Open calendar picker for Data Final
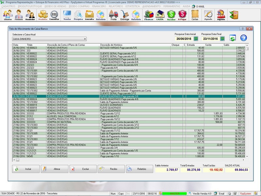This screenshot has height=196, width=261. coord(223,39)
